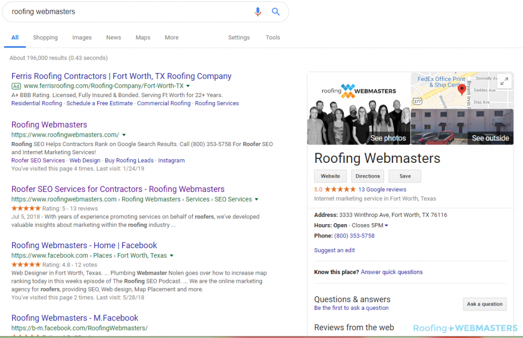Click the Roofing Services sitelink
Viewport: 523px width, 338px height.
[217, 103]
